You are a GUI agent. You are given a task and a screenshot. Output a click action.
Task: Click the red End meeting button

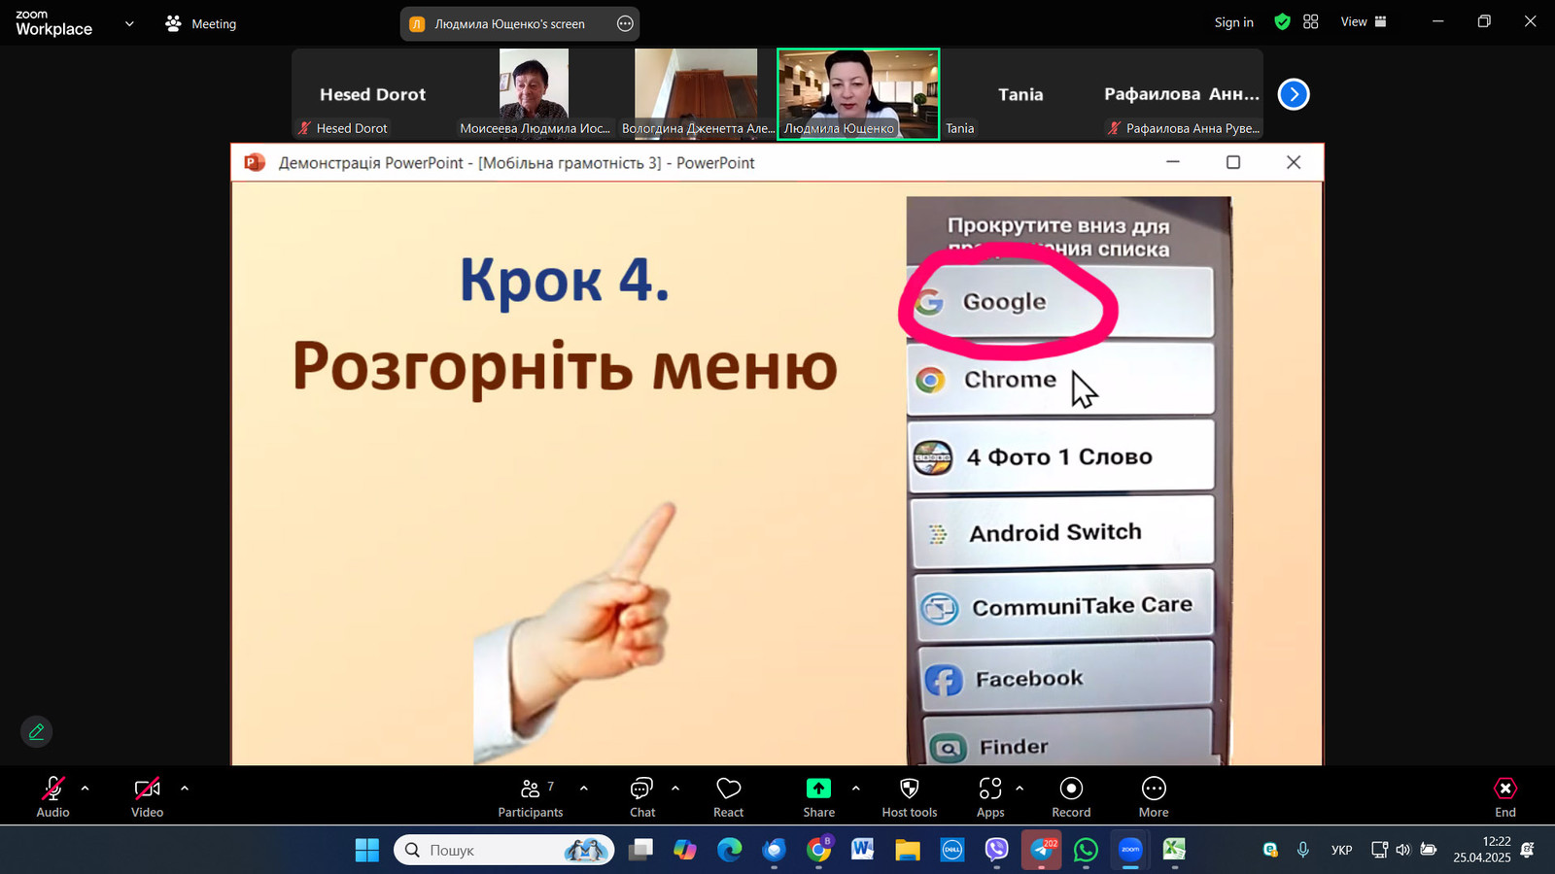(1504, 796)
